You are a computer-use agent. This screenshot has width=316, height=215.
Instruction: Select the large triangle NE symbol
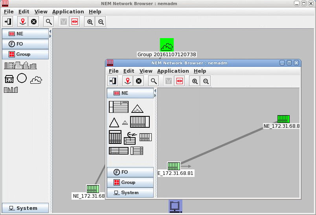[x=114, y=123]
